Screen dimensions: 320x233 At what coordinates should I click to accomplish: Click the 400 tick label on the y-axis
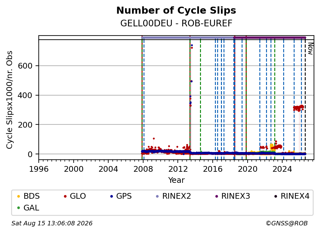coord(25,95)
